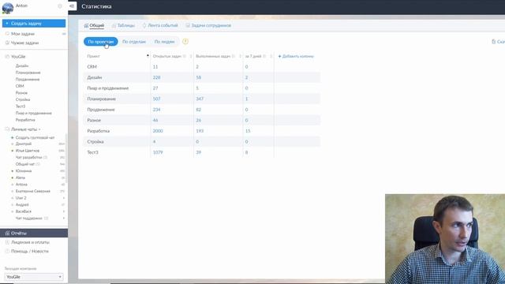Open the Задачи сотрудников tab
The height and width of the screenshot is (284, 505).
pyautogui.click(x=208, y=25)
